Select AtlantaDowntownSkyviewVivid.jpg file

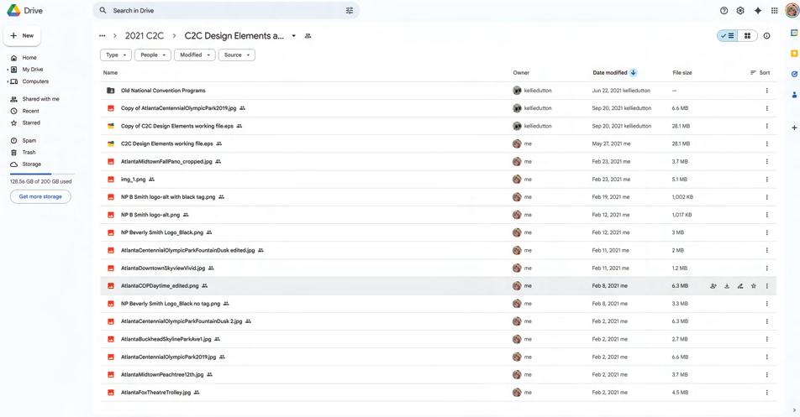[439, 268]
